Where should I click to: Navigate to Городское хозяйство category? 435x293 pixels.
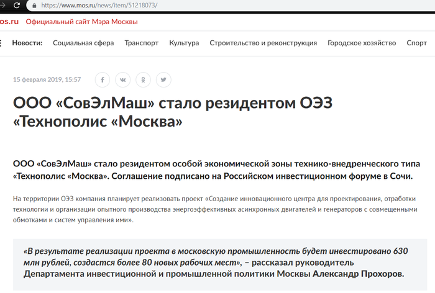pos(362,43)
